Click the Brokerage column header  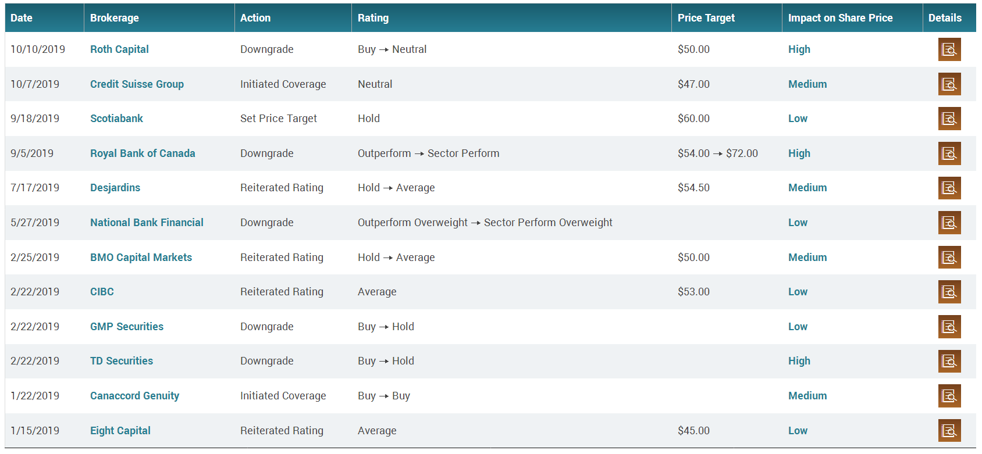coord(115,18)
